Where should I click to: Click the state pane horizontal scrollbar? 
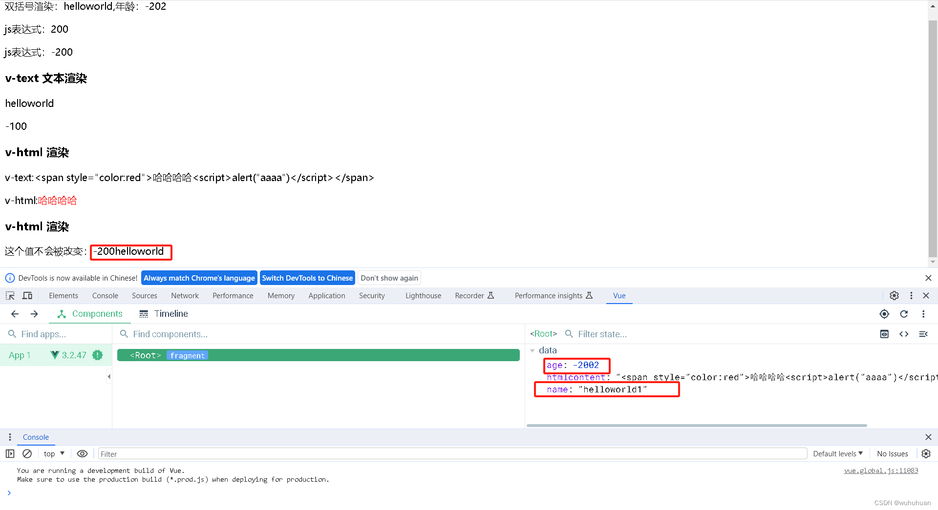point(697,426)
